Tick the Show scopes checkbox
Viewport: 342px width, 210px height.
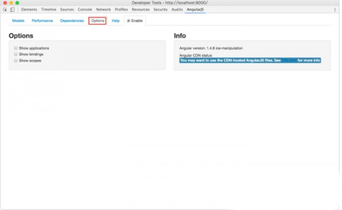tap(16, 61)
